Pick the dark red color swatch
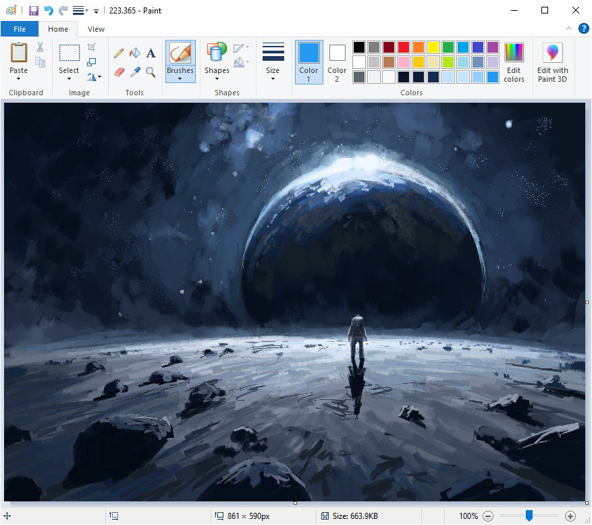592x525 pixels. (389, 47)
